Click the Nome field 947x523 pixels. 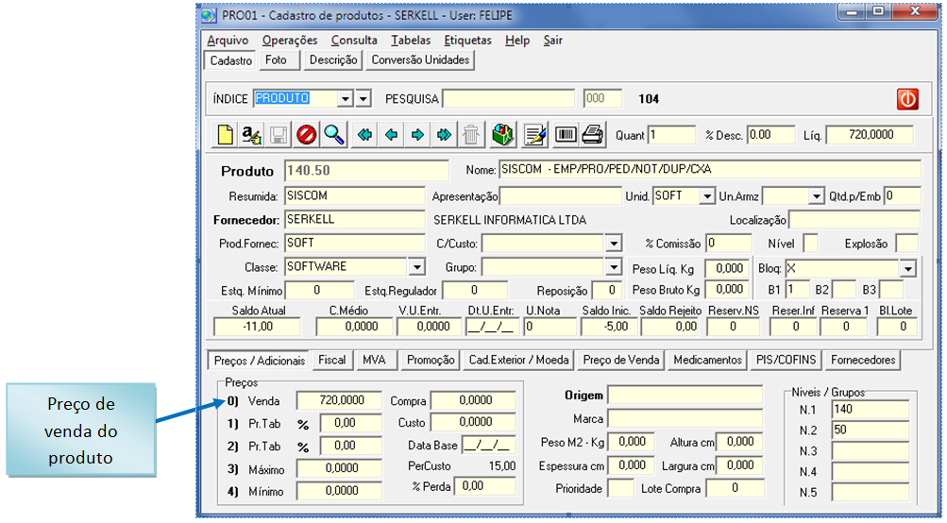pyautogui.click(x=710, y=170)
